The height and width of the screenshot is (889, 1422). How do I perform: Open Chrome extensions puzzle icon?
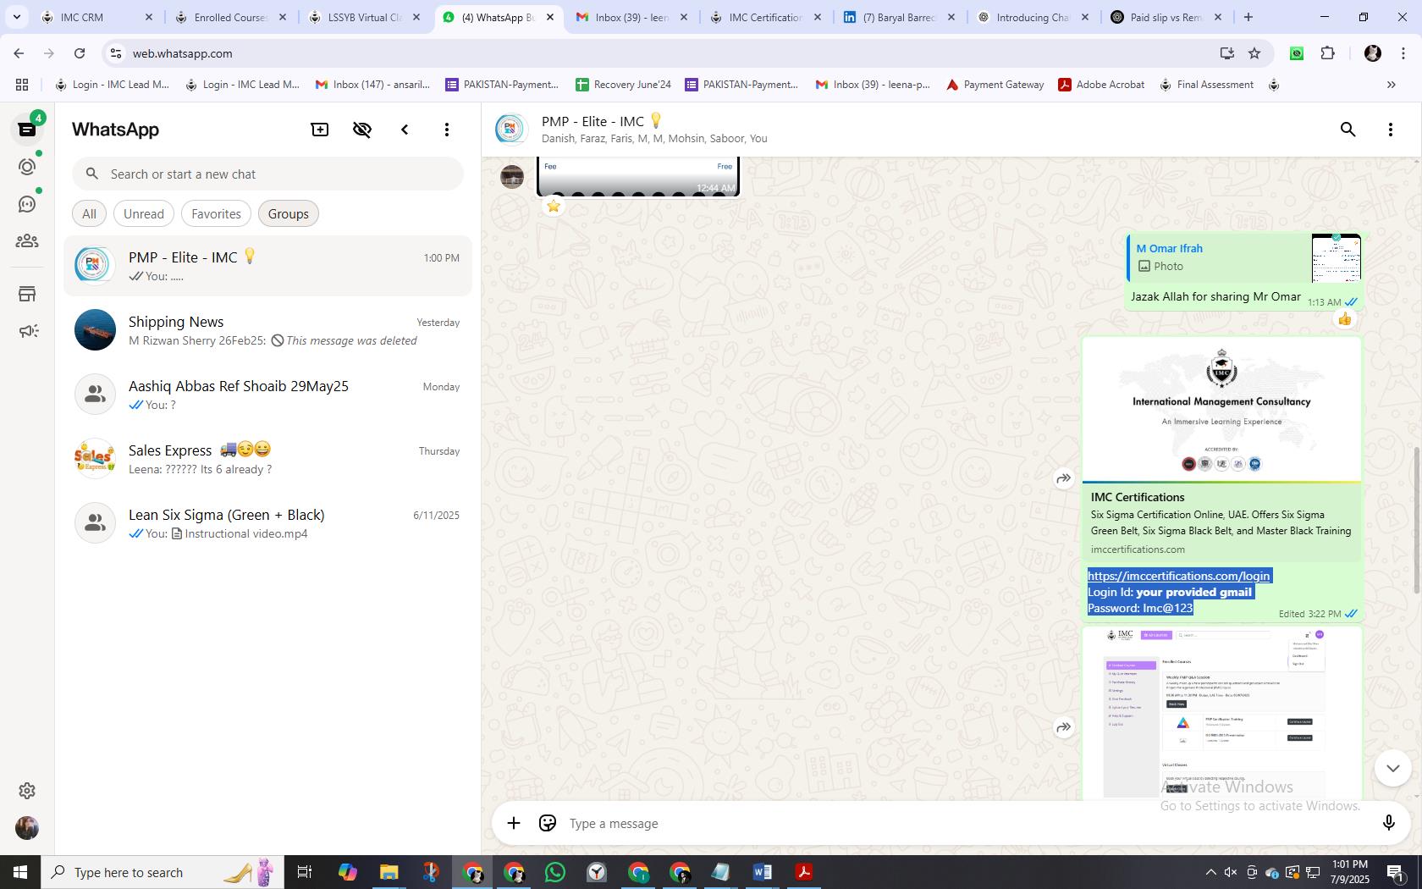tap(1327, 53)
